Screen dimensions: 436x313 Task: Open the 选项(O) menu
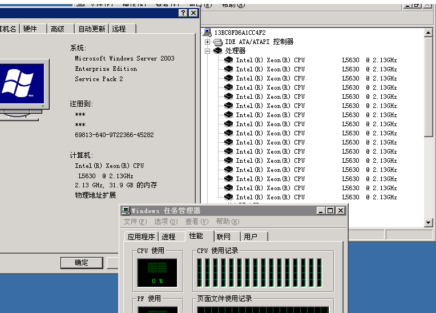(x=166, y=222)
